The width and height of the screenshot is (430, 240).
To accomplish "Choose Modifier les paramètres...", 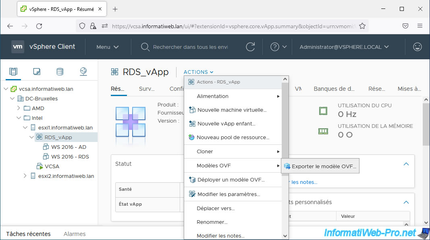I will click(x=233, y=194).
